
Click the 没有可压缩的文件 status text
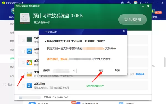pyautogui.click(x=95, y=86)
